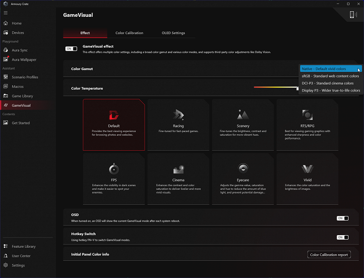Screen dimensions: 364x278
Task: Select the Vivid mode icon
Action: pyautogui.click(x=307, y=169)
